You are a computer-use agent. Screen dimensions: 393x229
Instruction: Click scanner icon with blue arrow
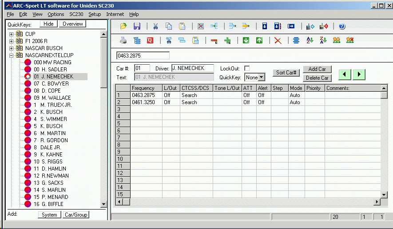point(310,26)
